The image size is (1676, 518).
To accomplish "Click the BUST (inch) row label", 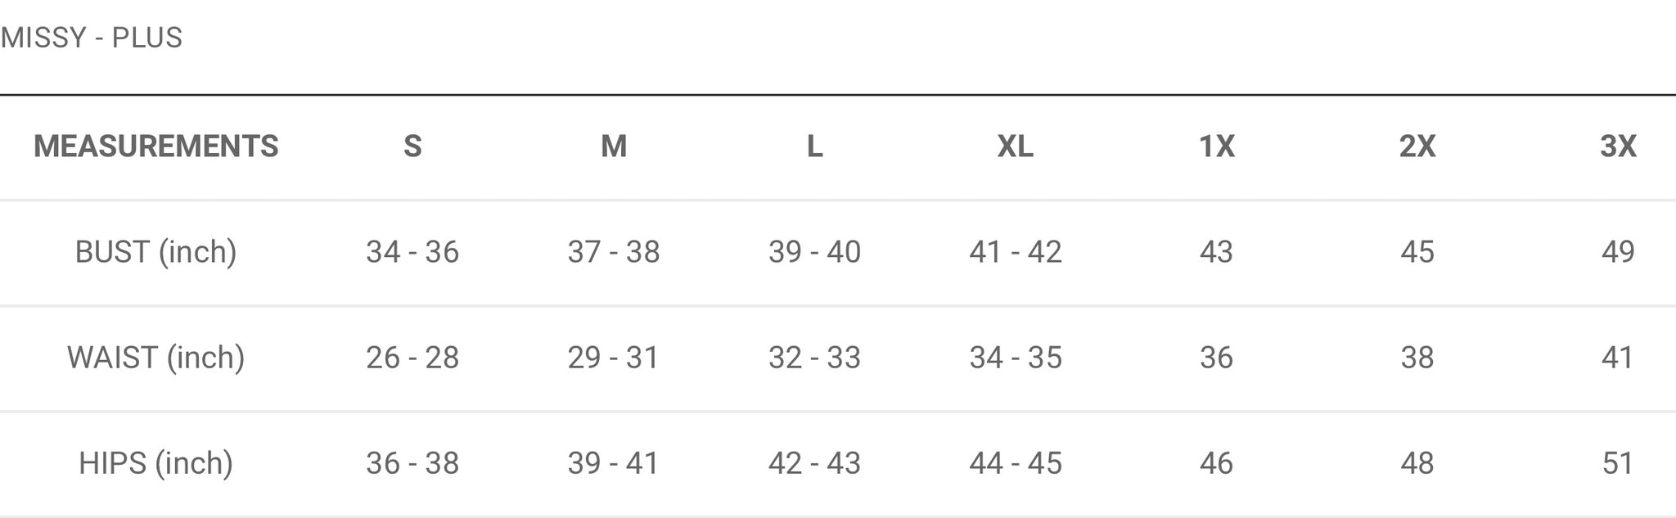I will (156, 252).
